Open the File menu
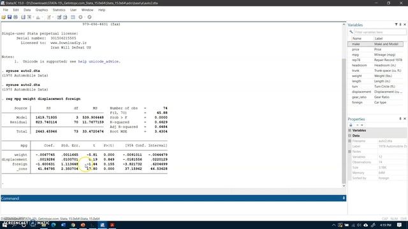The image size is (408, 229). point(6,10)
